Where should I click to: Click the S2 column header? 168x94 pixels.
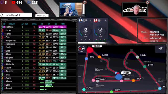[x=49, y=24]
